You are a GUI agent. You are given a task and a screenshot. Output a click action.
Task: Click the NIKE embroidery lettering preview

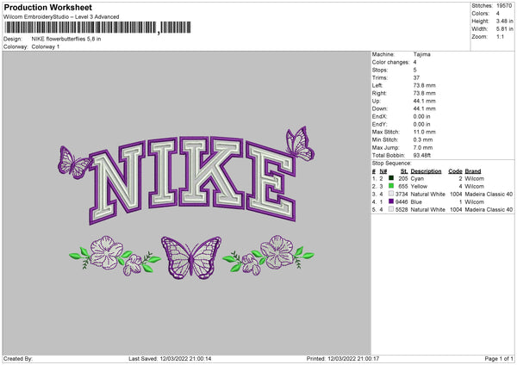pyautogui.click(x=192, y=180)
